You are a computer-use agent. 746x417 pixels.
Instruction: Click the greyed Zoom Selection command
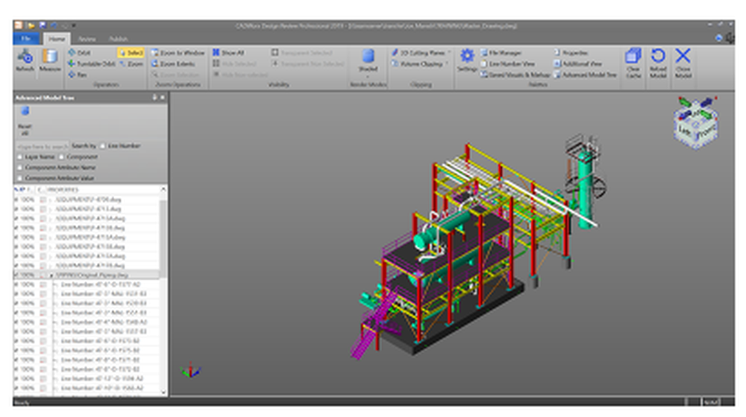(175, 75)
